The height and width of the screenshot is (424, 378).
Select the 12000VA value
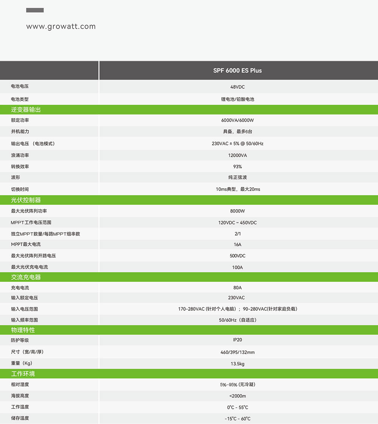coord(237,156)
